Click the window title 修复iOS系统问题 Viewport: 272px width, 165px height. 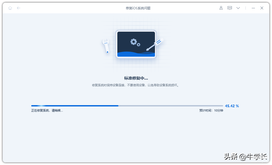(x=138, y=8)
